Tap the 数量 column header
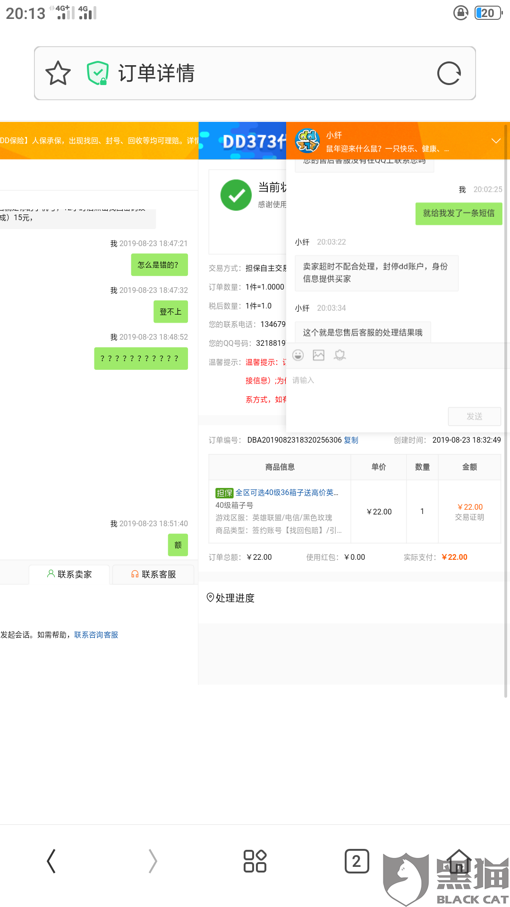510x907 pixels. pyautogui.click(x=422, y=467)
